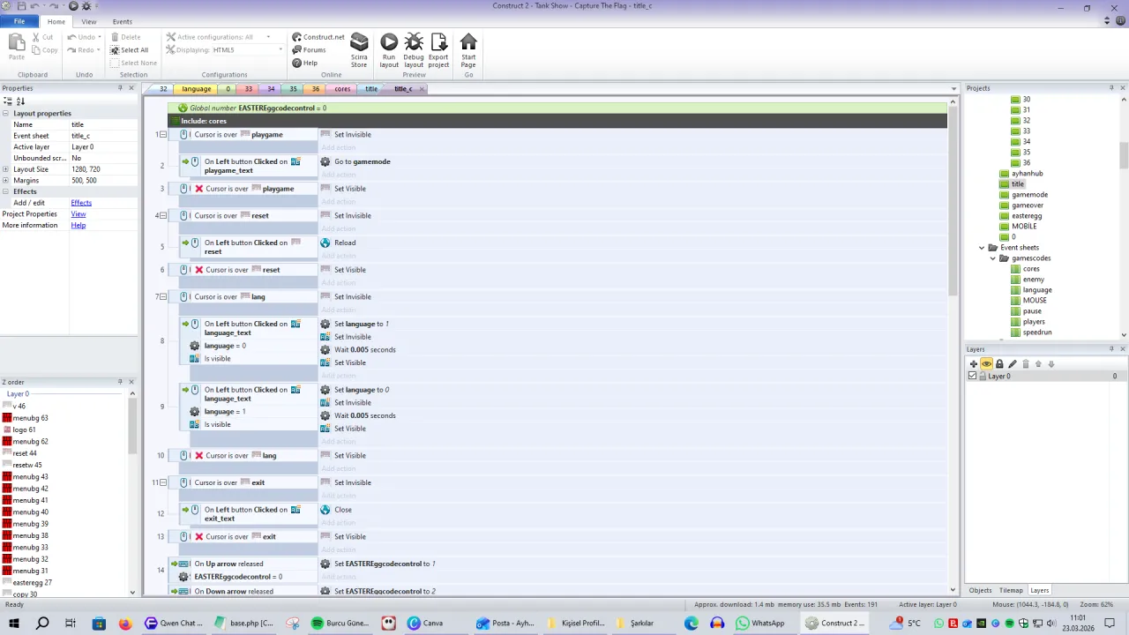Viewport: 1129px width, 635px height.
Task: Switch to the language event sheet tab
Action: (x=196, y=89)
